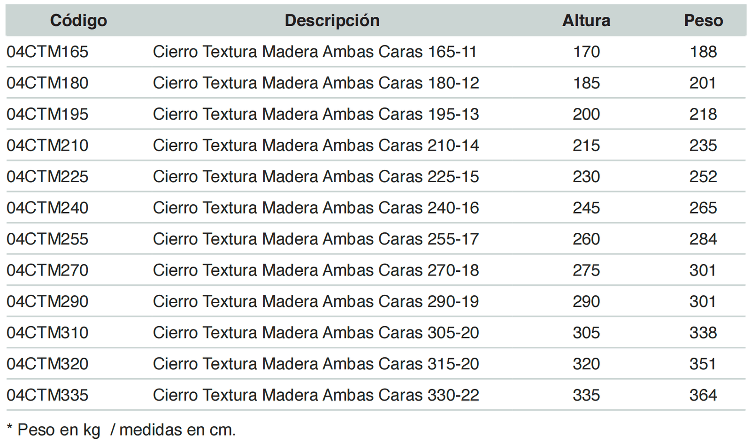Select the Peso value 364
This screenshot has width=751, height=444.
tap(703, 395)
